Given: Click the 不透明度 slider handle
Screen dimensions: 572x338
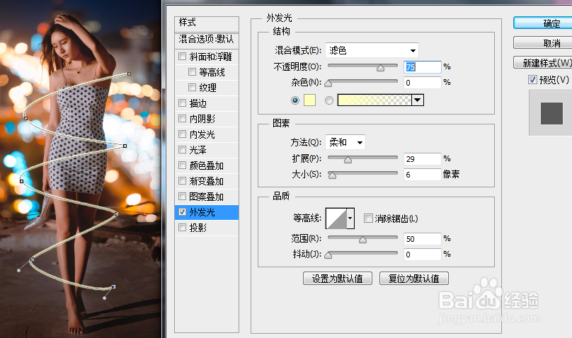Looking at the screenshot, I should pyautogui.click(x=380, y=68).
